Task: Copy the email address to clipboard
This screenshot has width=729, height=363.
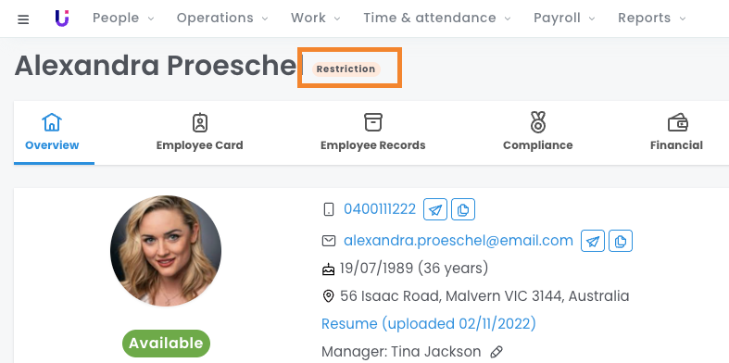Action: click(621, 241)
